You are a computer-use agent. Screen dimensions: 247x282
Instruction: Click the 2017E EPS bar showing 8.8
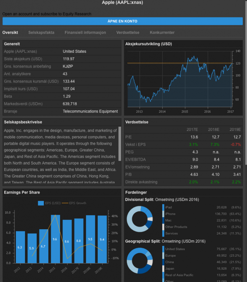(79, 241)
